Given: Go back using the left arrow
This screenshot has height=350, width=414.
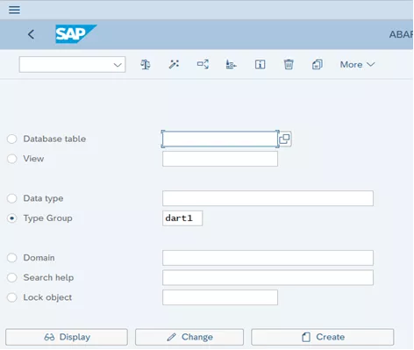Looking at the screenshot, I should (31, 34).
